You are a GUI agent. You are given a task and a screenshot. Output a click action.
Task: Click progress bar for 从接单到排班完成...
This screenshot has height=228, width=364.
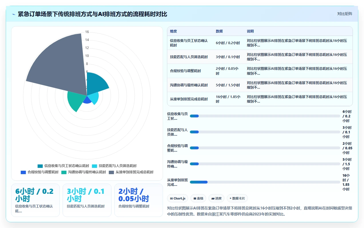pos(265,182)
